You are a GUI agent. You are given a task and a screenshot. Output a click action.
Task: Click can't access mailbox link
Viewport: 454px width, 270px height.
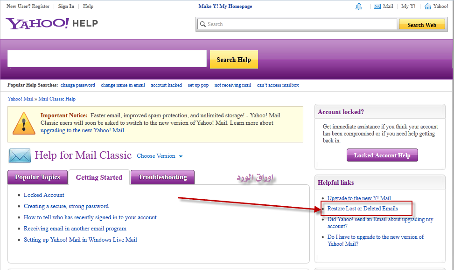coord(278,85)
